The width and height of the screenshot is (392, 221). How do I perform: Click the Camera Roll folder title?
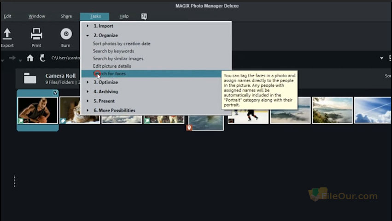[60, 76]
